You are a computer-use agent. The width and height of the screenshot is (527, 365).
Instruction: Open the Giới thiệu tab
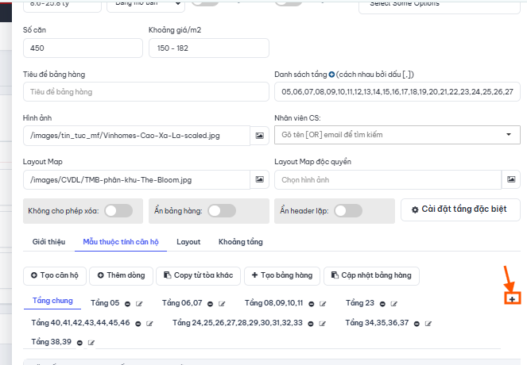[48, 242]
